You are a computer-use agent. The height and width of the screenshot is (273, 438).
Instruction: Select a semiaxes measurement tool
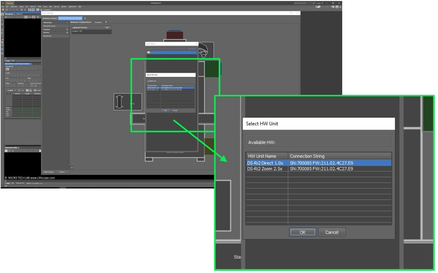pos(20,85)
